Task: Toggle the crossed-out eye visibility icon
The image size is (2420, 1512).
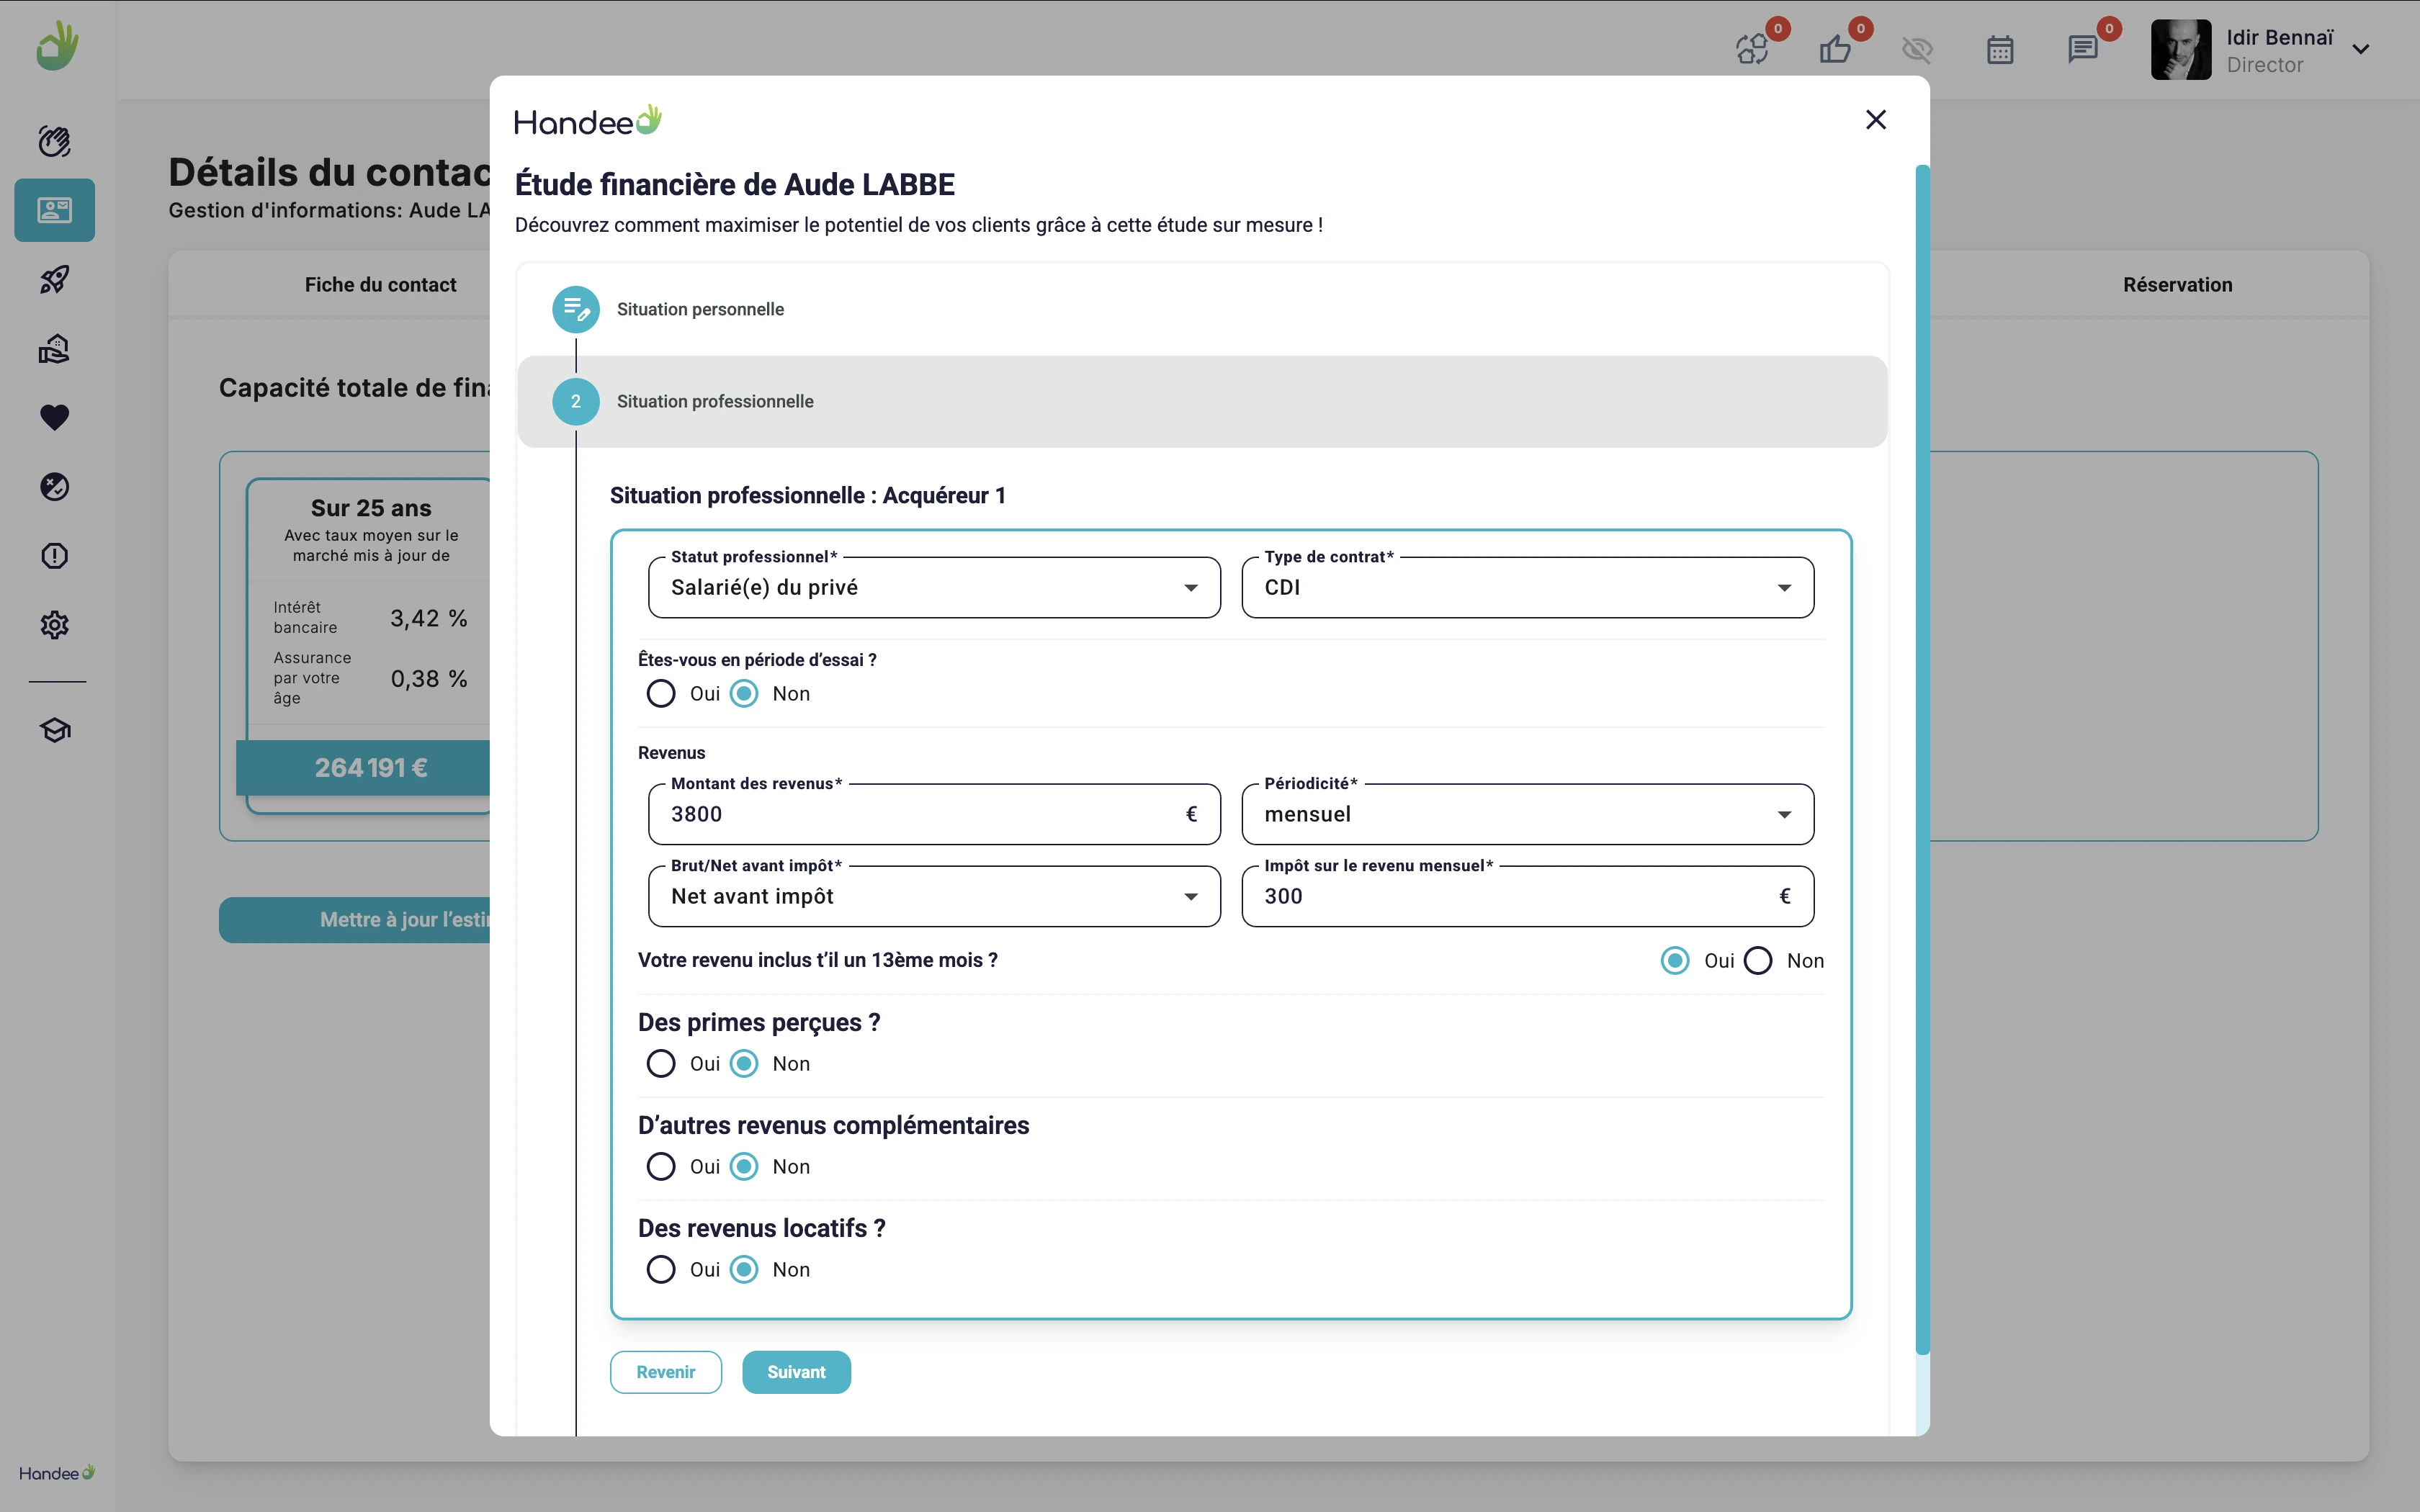Action: tap(1917, 49)
